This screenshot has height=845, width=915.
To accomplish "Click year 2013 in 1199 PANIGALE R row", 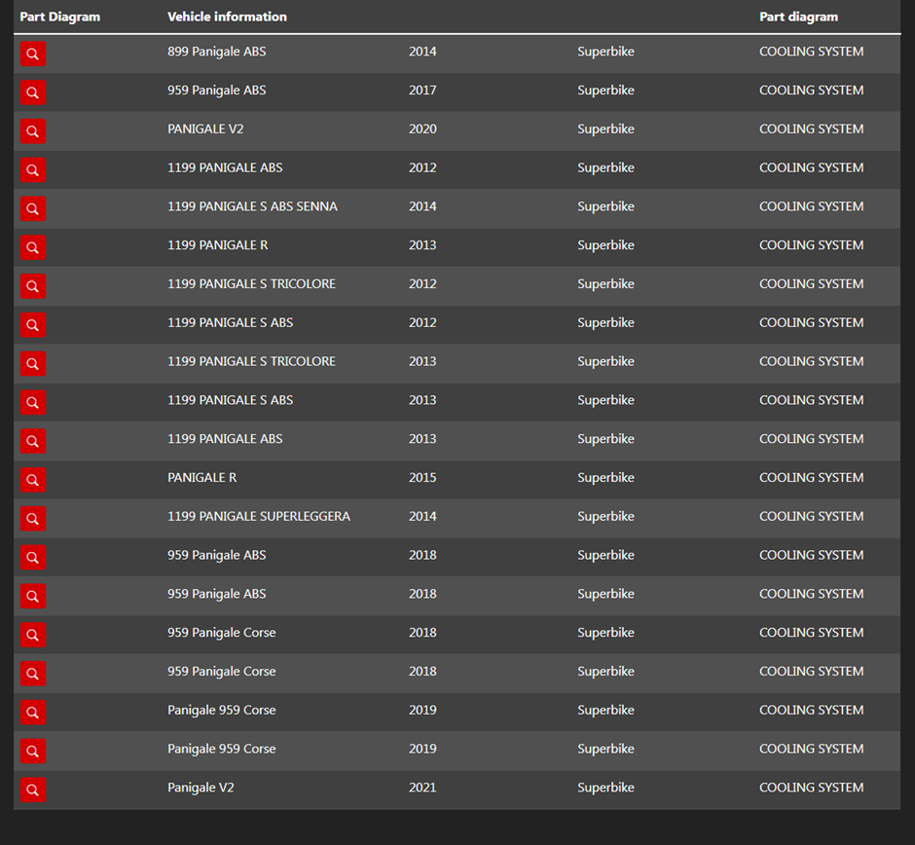I will (422, 245).
